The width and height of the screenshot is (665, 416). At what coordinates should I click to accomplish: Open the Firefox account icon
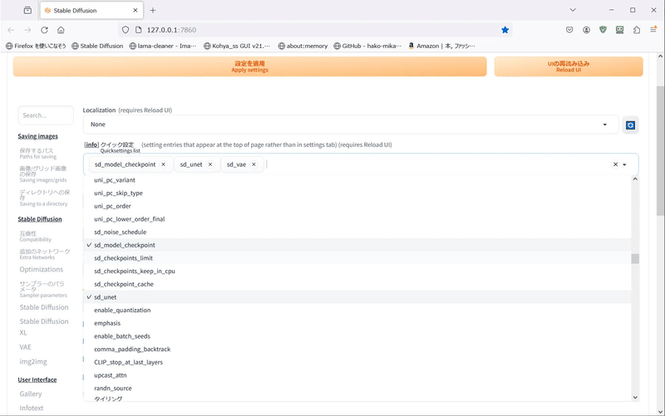[586, 30]
